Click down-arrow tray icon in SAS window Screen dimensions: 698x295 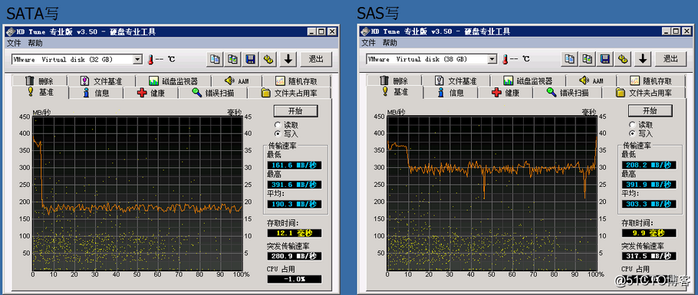643,59
